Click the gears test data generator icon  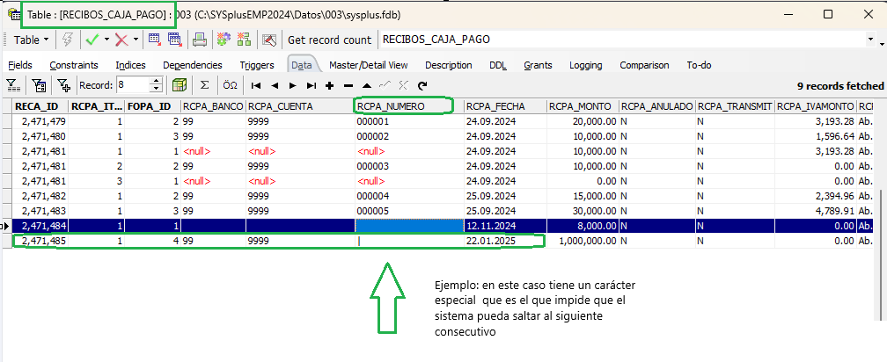pyautogui.click(x=224, y=40)
